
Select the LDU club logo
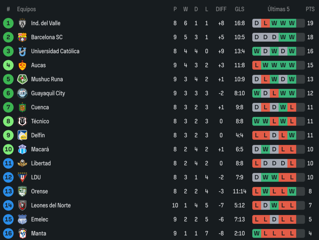22,177
